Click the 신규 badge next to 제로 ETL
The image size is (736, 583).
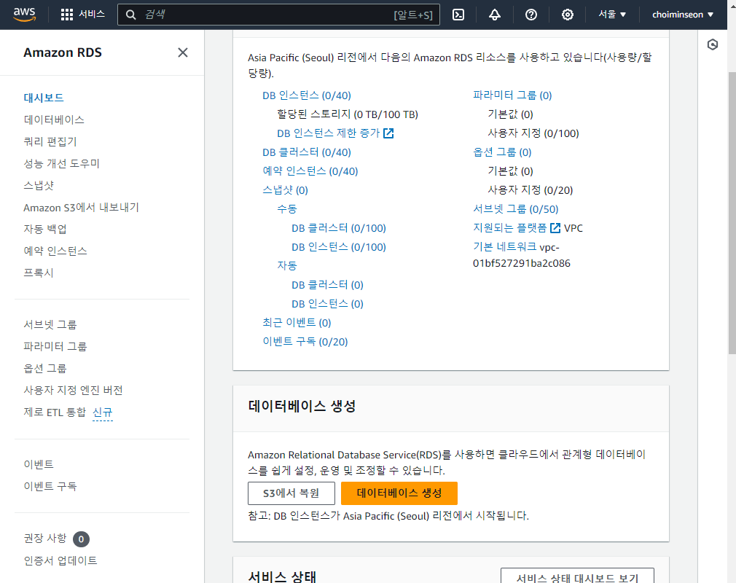(102, 412)
